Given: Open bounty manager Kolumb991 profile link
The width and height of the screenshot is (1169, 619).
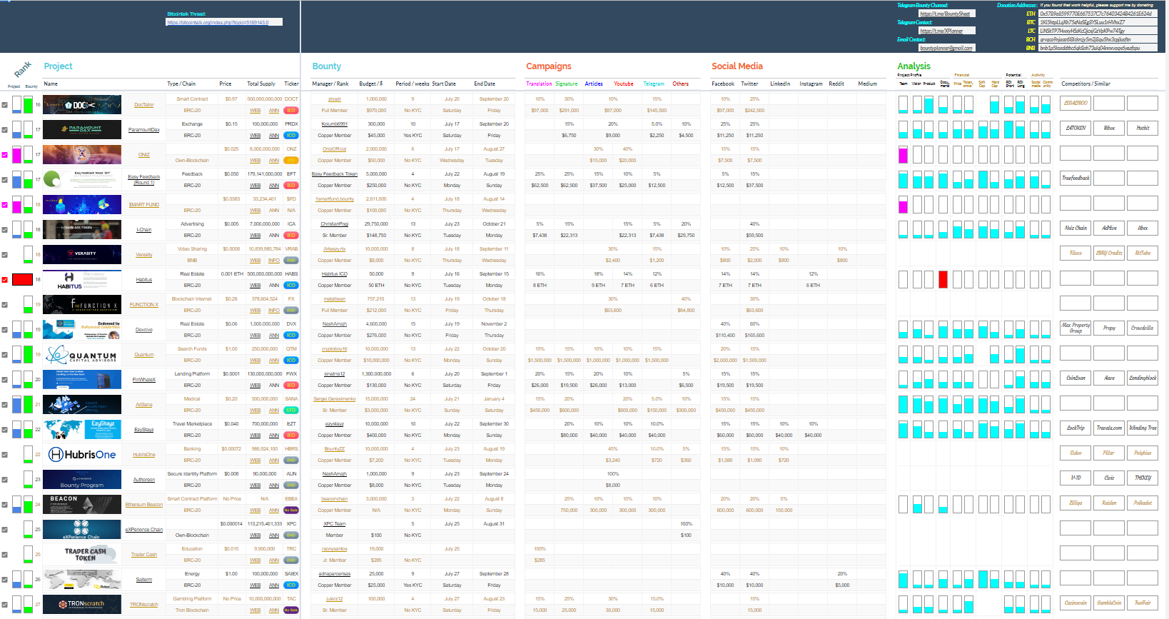Looking at the screenshot, I should click(x=335, y=124).
